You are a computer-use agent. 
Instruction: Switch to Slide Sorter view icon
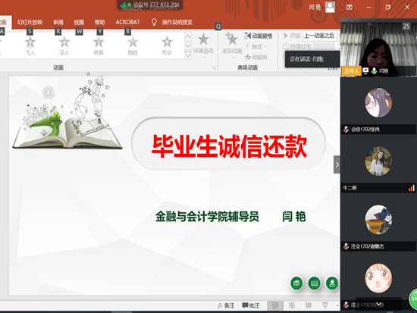pyautogui.click(x=292, y=305)
